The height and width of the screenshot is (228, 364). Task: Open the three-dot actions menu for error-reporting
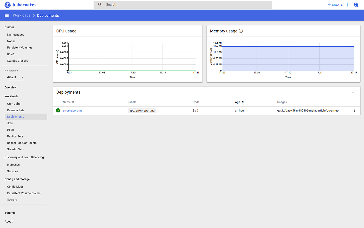pos(354,110)
